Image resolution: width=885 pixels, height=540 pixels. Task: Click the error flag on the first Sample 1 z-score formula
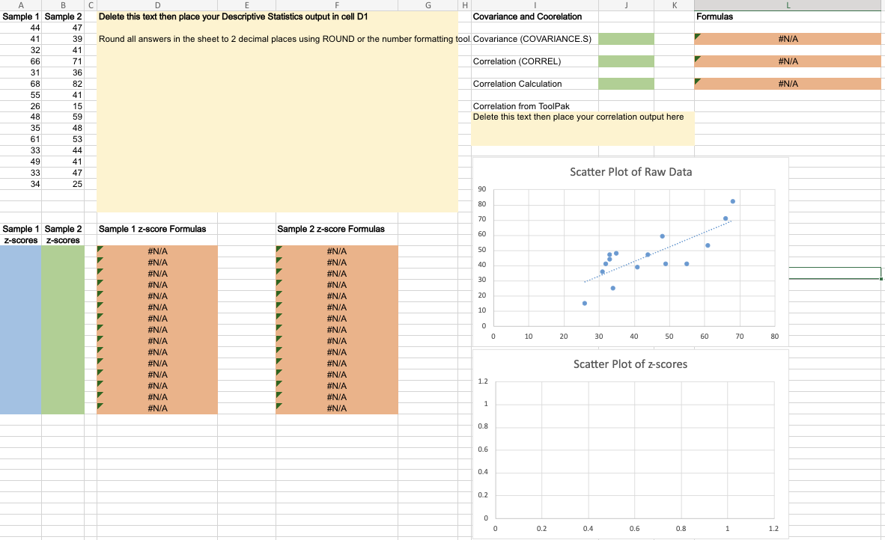point(100,251)
